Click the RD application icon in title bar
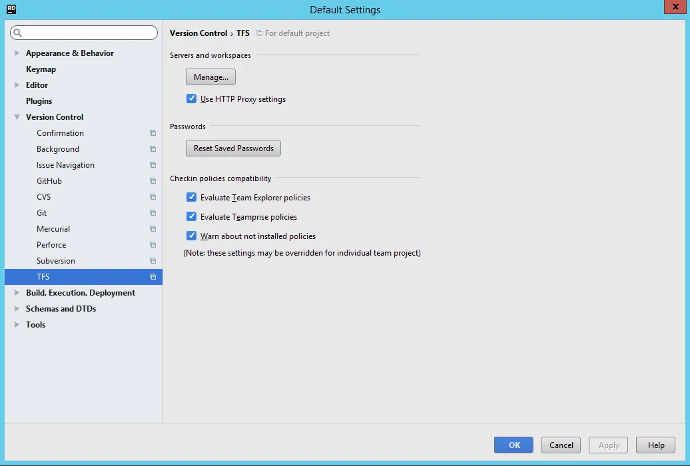The width and height of the screenshot is (690, 466). 11,9
